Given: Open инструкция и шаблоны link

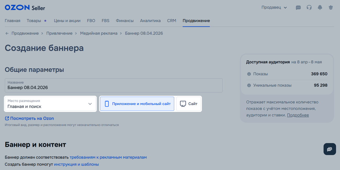Looking at the screenshot, I should click(76, 165).
